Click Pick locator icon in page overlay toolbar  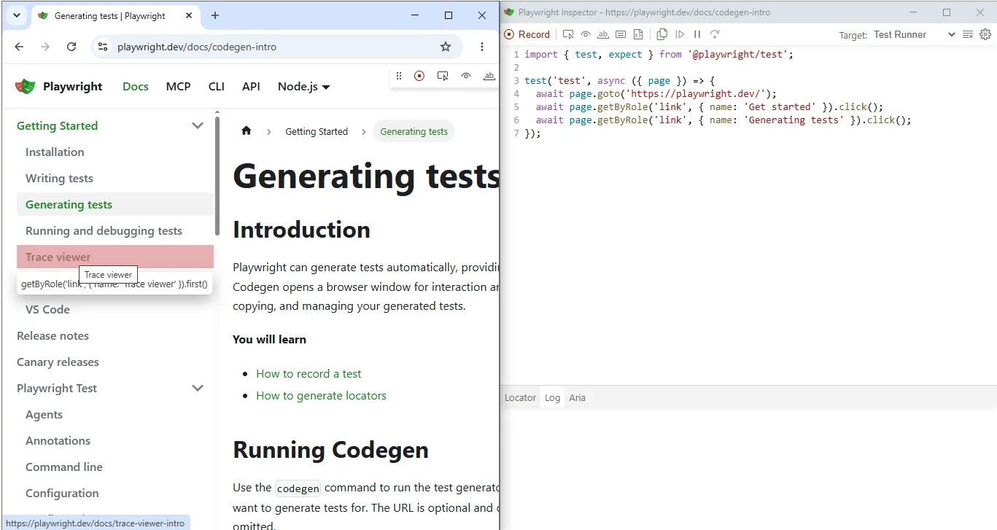443,76
